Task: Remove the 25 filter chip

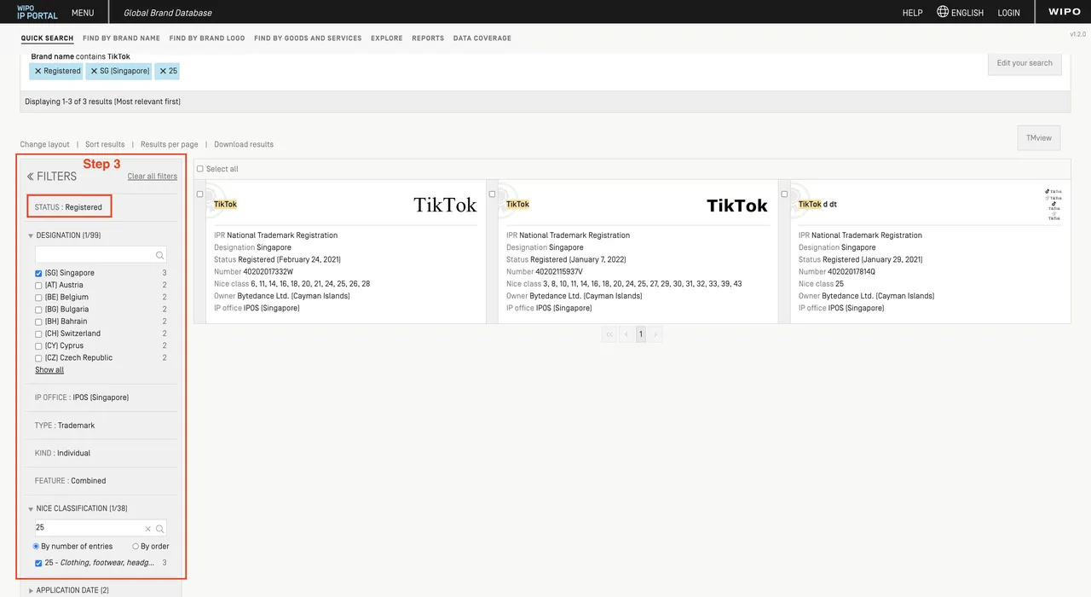Action: [160, 71]
